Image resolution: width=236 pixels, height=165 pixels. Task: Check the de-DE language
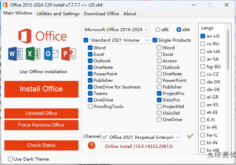[x=203, y=90]
